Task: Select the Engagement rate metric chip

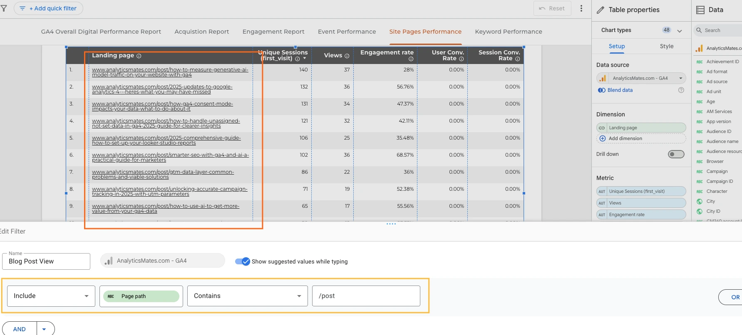Action: 641,214
